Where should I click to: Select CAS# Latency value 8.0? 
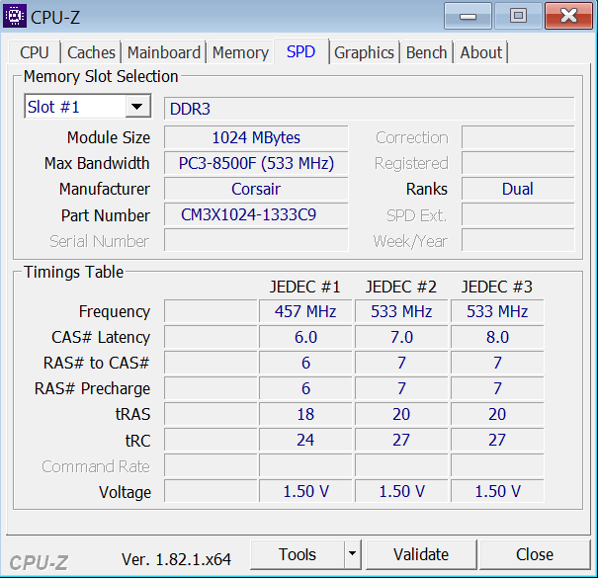(497, 338)
